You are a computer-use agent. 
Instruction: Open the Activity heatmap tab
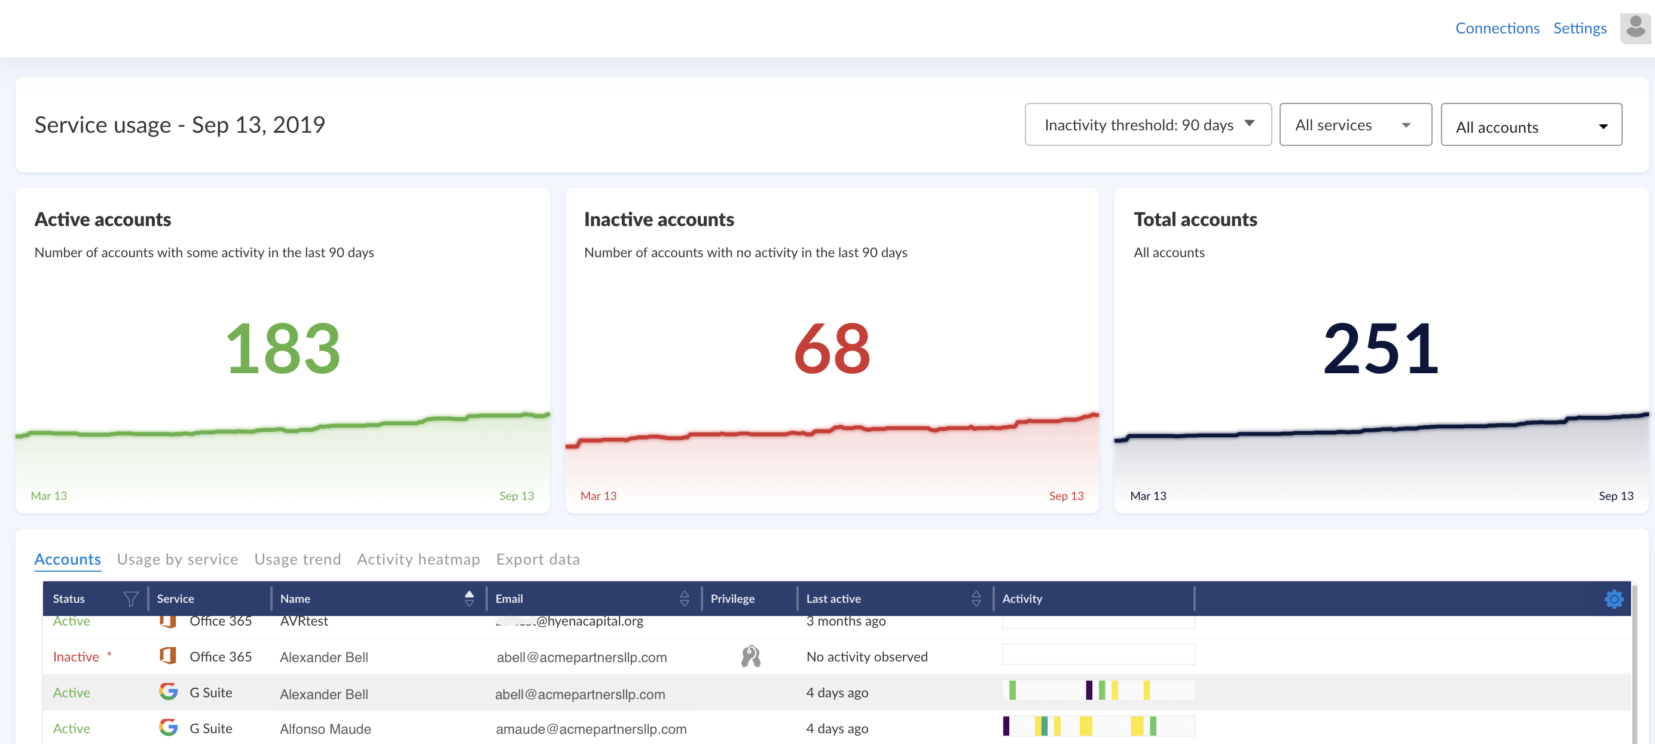pyautogui.click(x=419, y=559)
